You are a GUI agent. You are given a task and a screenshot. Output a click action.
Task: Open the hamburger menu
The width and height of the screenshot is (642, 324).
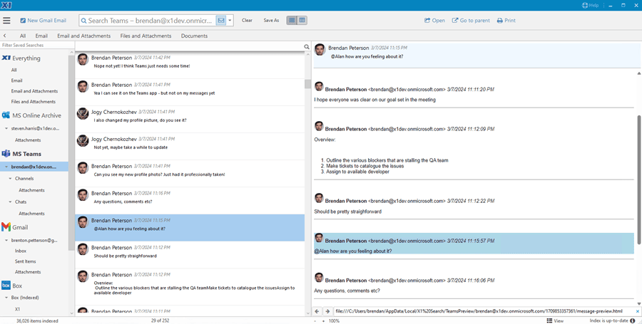click(7, 21)
